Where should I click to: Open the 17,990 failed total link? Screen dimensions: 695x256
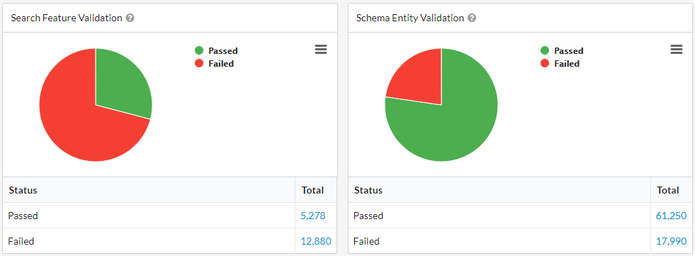click(x=671, y=241)
